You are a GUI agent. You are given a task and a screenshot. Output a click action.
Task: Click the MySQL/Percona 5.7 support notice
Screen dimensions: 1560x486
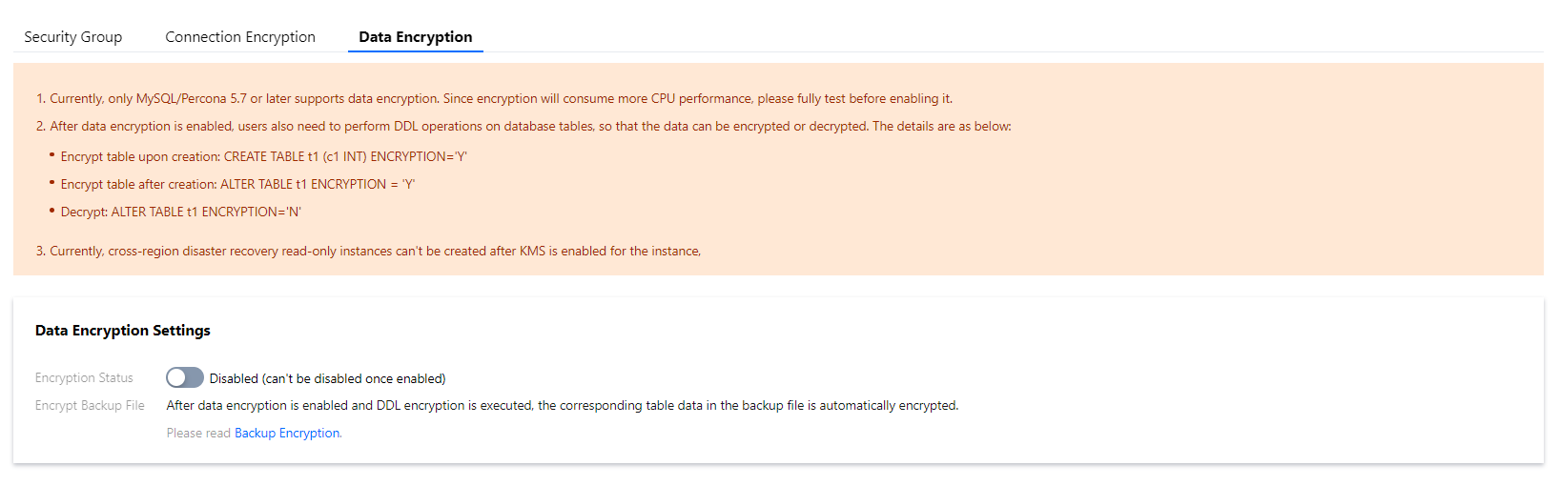[494, 99]
